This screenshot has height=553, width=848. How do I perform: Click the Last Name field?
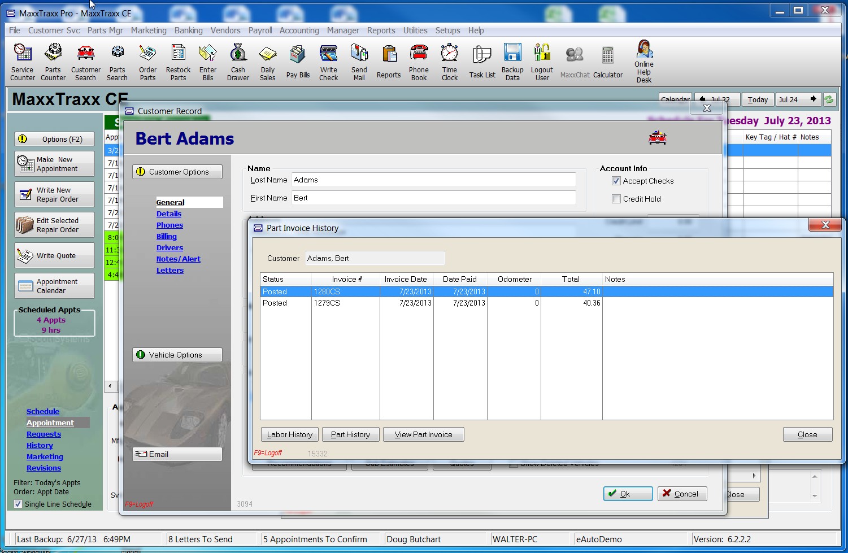click(433, 180)
